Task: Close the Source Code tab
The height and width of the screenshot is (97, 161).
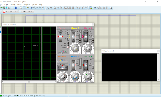Action: pos(32,12)
